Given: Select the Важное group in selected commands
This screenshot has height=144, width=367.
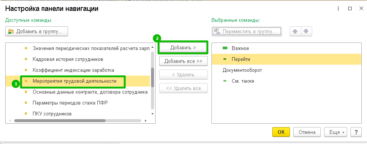Looking at the screenshot, I should 287,49.
